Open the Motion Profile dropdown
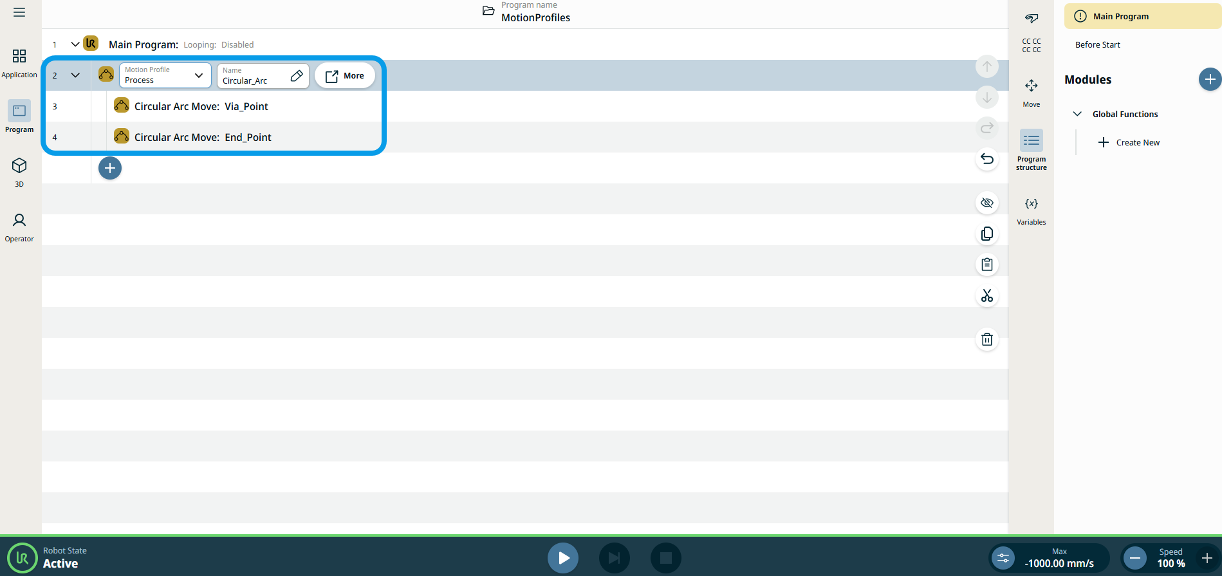1222x576 pixels. point(165,75)
